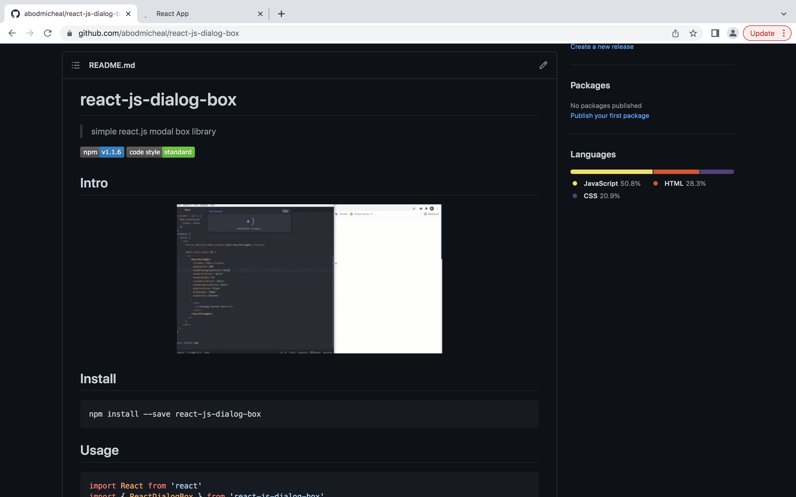
Task: Edit README.md with the pencil icon
Action: 543,65
